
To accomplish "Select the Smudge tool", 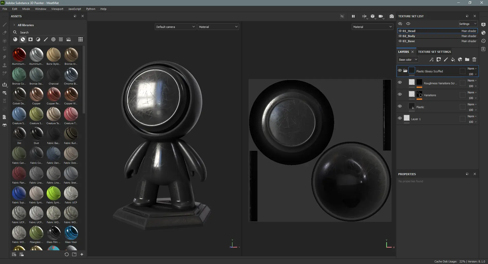I will 5,57.
